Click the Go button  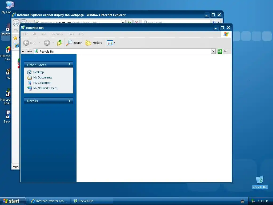[222, 51]
